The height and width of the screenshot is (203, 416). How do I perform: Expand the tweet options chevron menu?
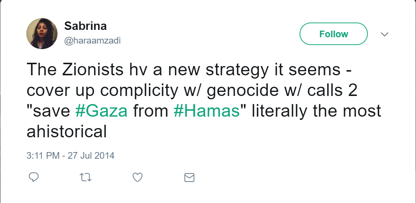tap(384, 34)
